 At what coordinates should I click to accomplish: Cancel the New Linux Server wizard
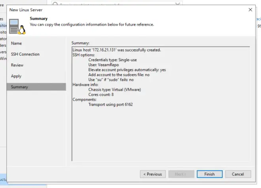(238, 174)
